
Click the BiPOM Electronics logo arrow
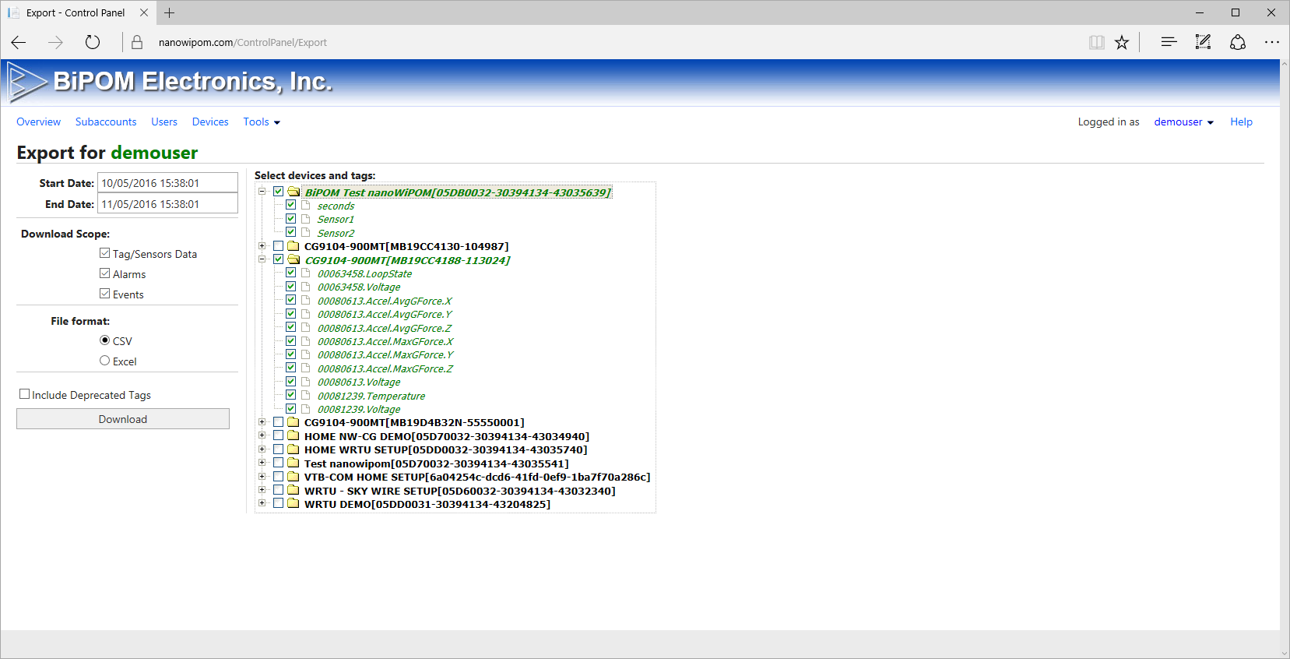[x=27, y=82]
